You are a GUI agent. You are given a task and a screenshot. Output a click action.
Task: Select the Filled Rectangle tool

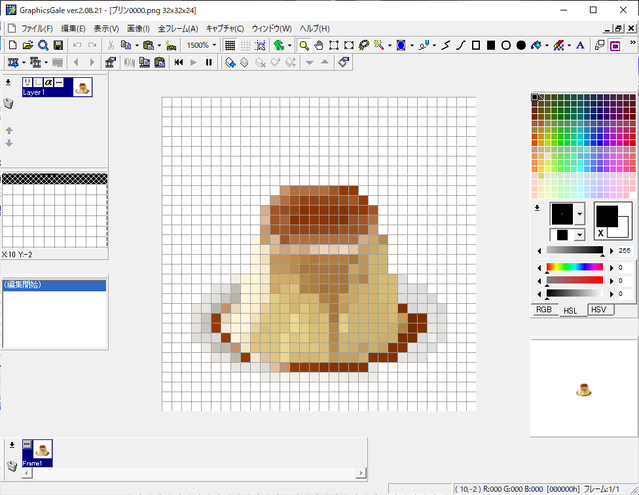tap(491, 45)
